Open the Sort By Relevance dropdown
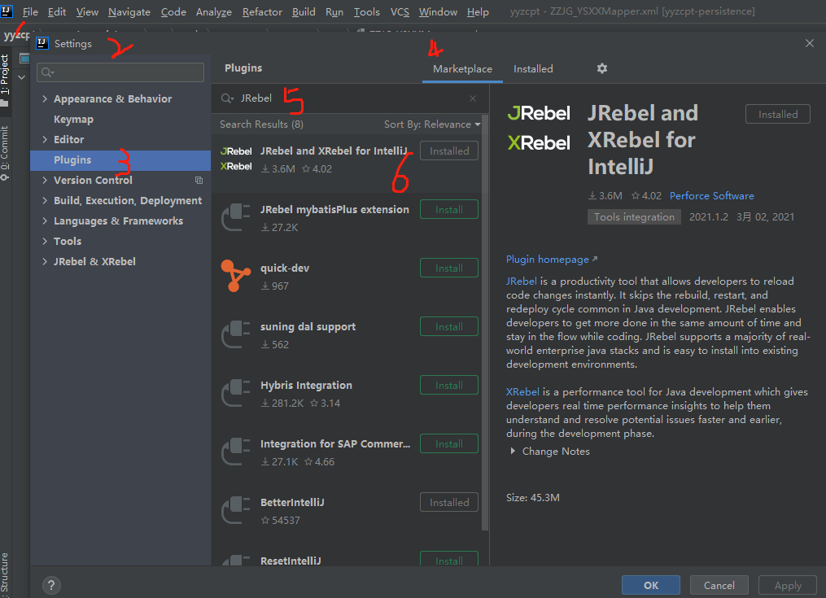This screenshot has width=826, height=598. tap(431, 122)
